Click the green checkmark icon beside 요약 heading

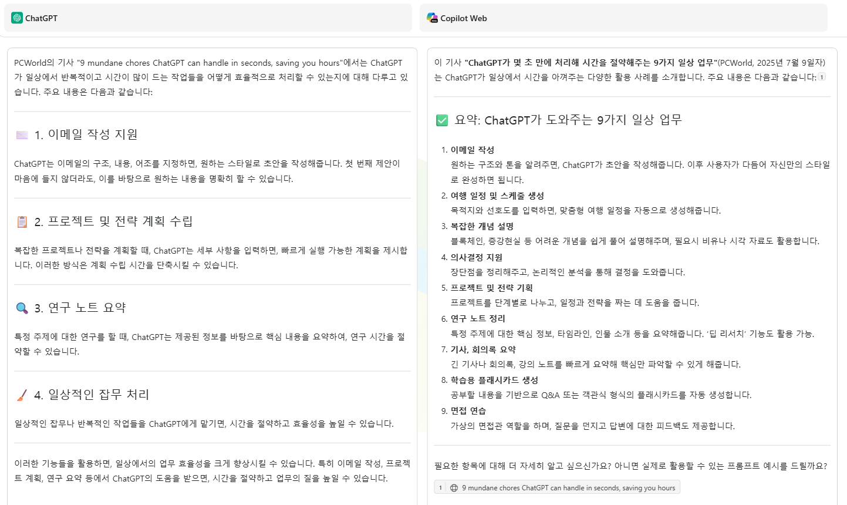coord(442,120)
